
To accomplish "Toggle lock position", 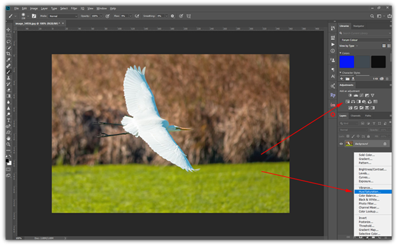I will click(x=358, y=136).
